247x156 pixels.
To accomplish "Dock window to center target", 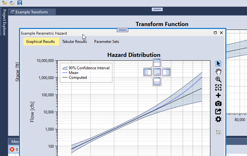I will point(157,72).
